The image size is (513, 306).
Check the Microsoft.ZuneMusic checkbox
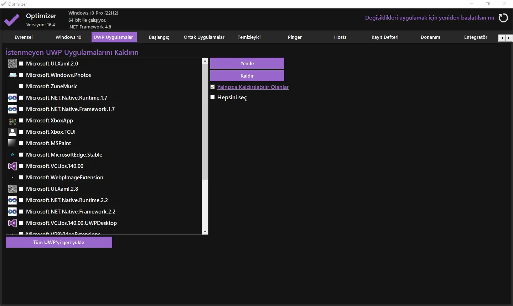[x=21, y=86]
